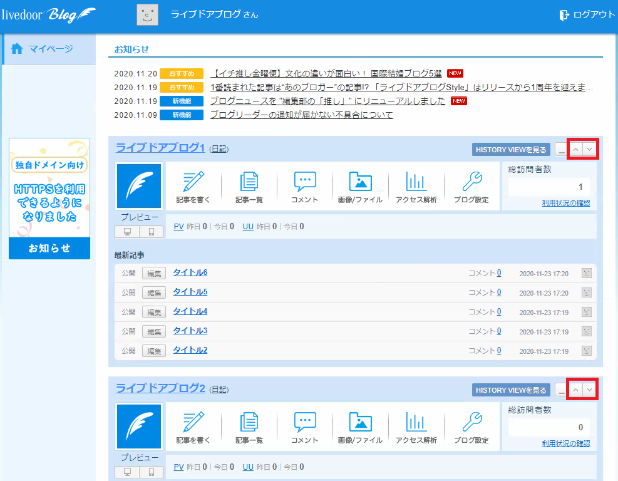This screenshot has height=481, width=618.
Task: Edit タイトル4 with 編集 button
Action: (x=154, y=312)
